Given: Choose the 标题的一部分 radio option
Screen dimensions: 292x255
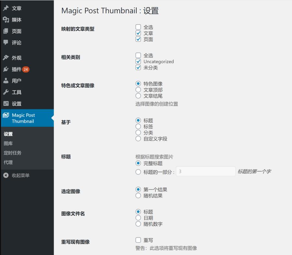Looking at the screenshot, I should pos(138,172).
